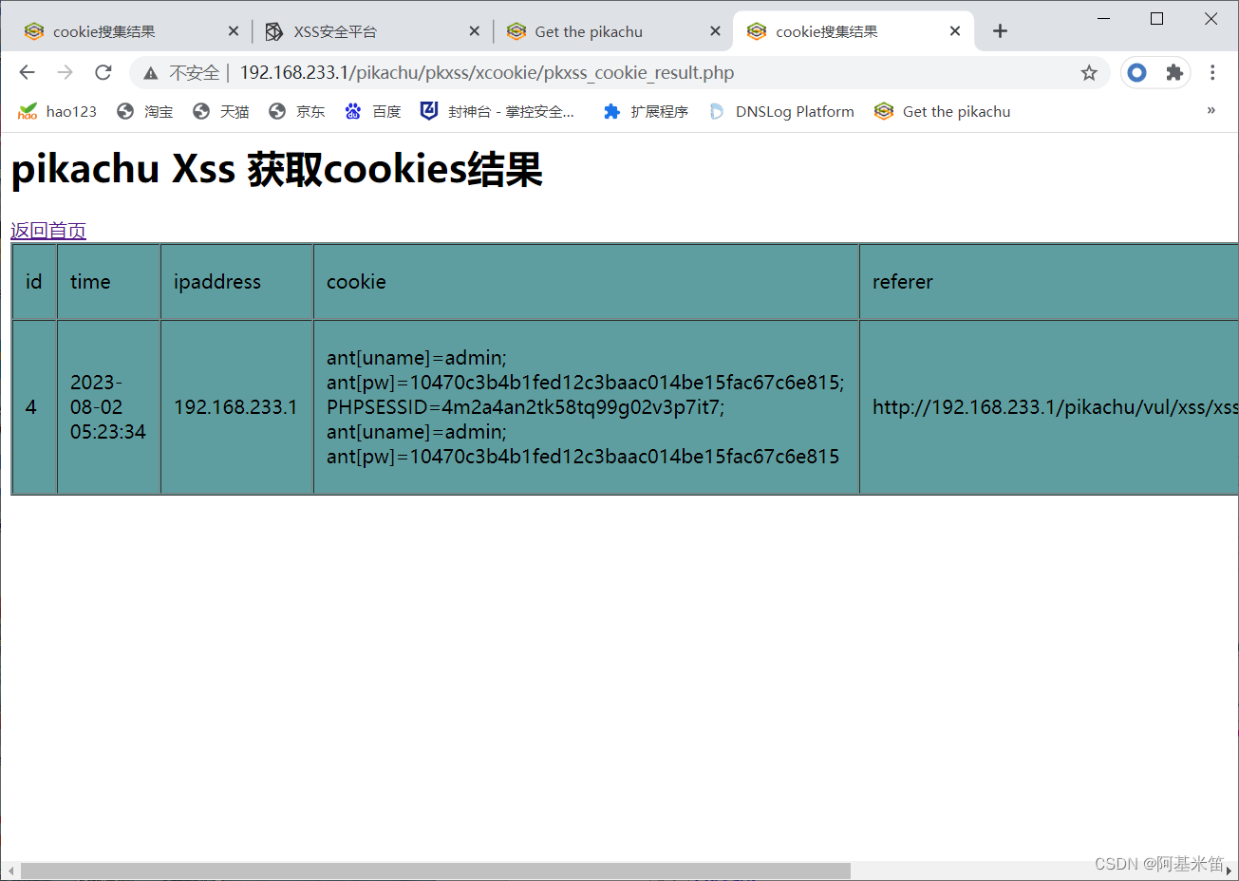The width and height of the screenshot is (1239, 881).
Task: Reload the current page
Action: coord(103,72)
